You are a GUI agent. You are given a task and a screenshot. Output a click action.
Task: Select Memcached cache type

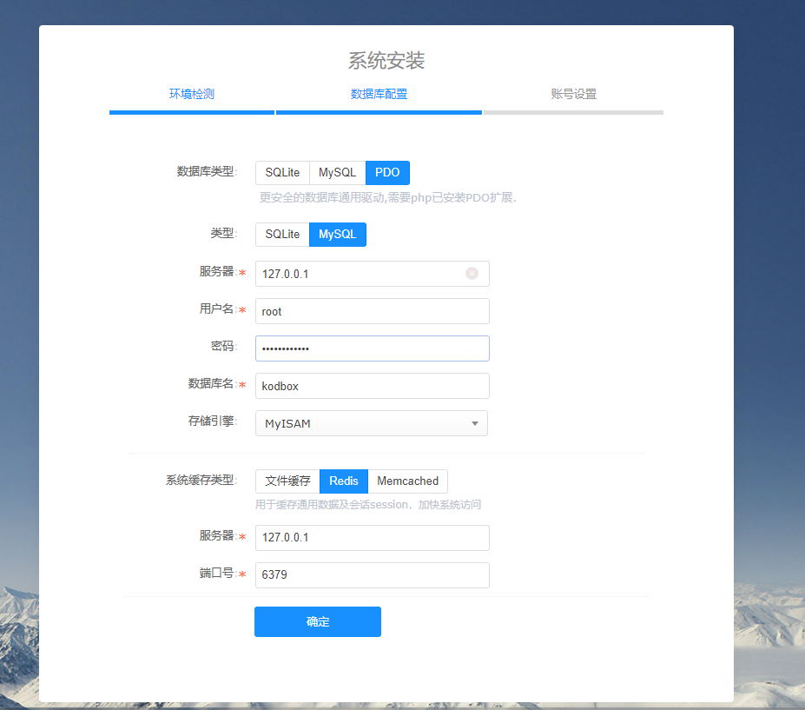tap(407, 481)
